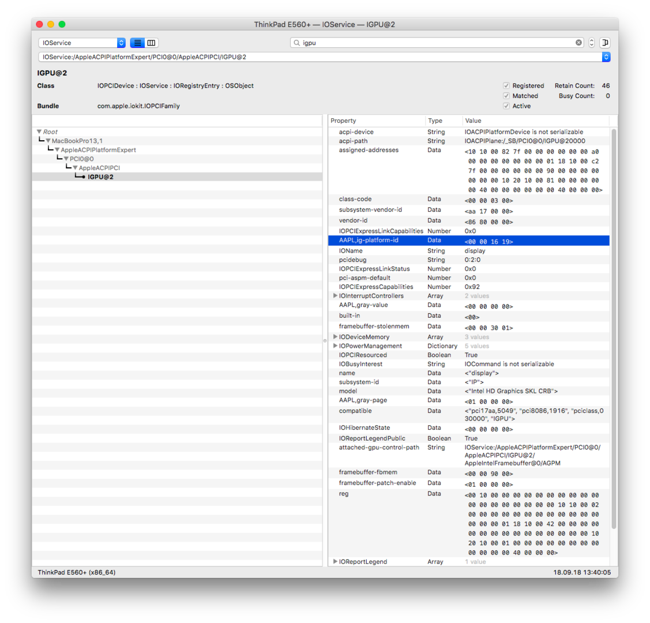Sort by Property column header

[x=377, y=121]
